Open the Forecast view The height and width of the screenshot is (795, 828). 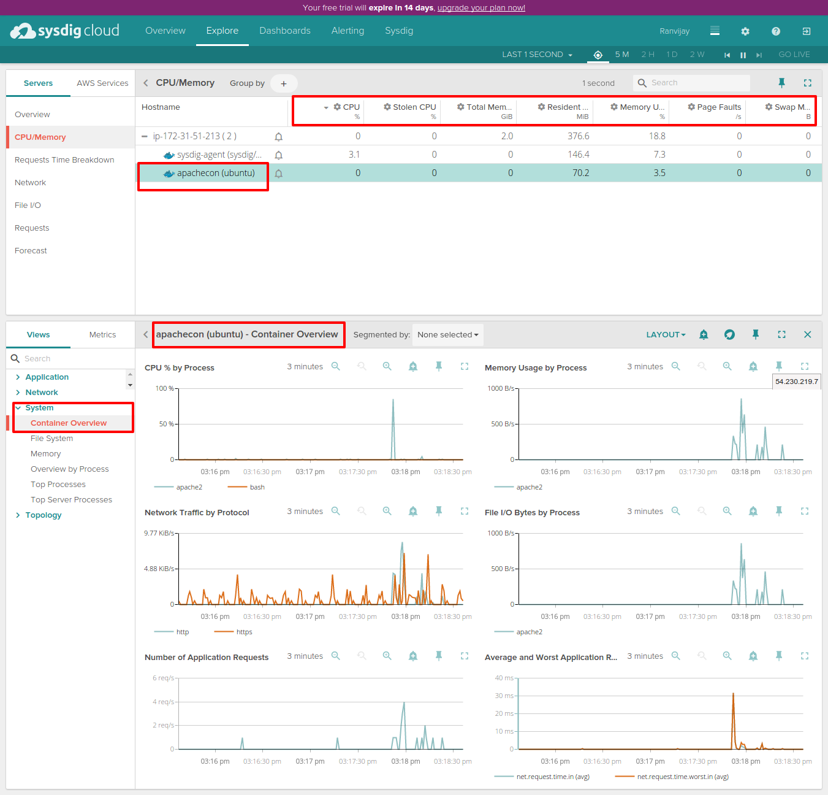click(x=31, y=251)
